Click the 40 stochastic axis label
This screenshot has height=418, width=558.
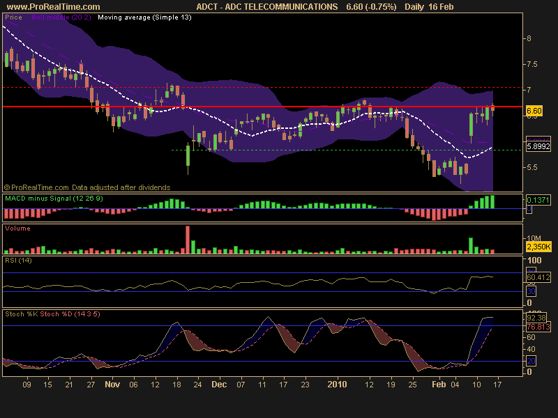pyautogui.click(x=531, y=349)
